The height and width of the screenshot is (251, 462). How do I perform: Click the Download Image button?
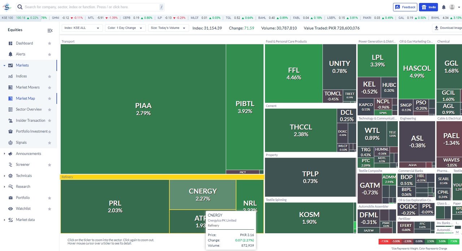[448, 28]
